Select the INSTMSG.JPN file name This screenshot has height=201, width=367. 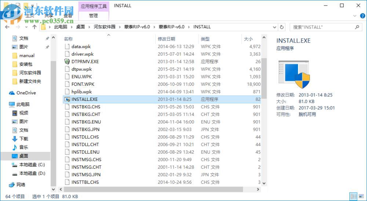pyautogui.click(x=86, y=175)
